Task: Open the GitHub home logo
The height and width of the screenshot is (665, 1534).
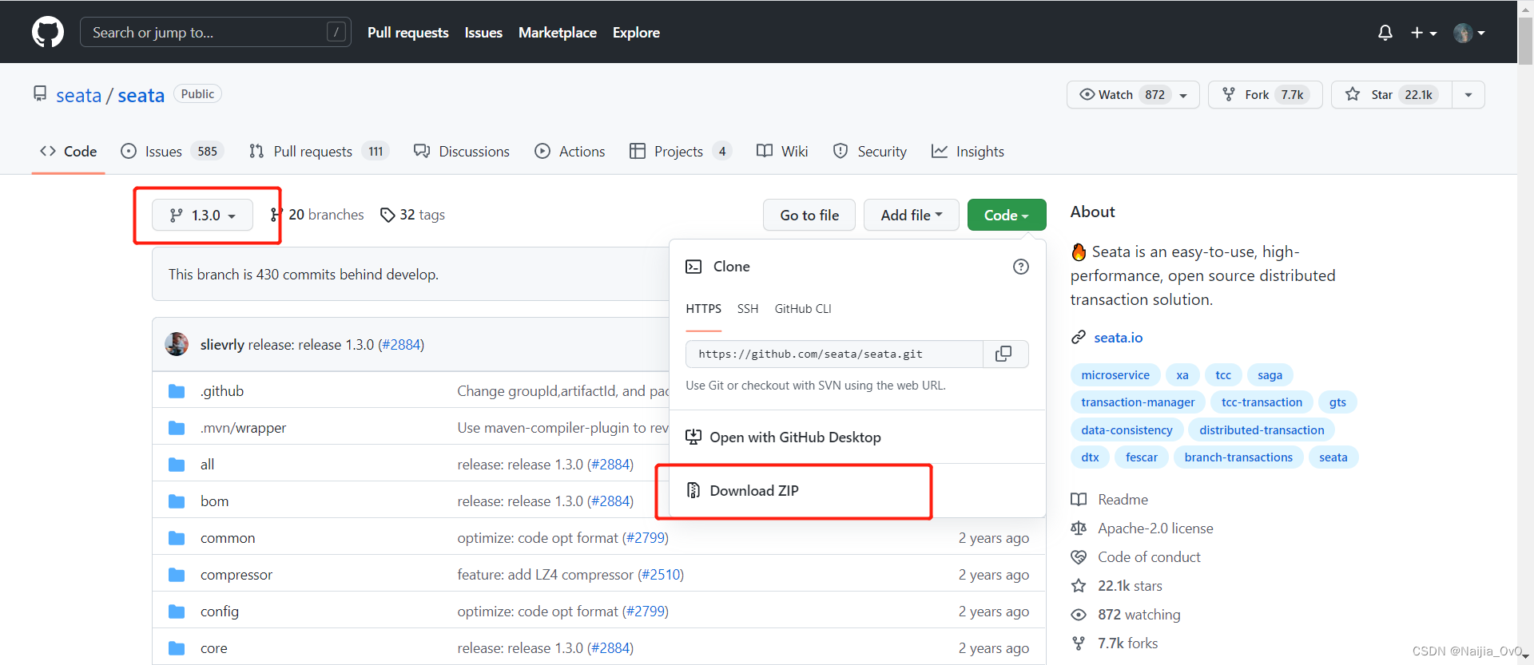Action: [48, 33]
